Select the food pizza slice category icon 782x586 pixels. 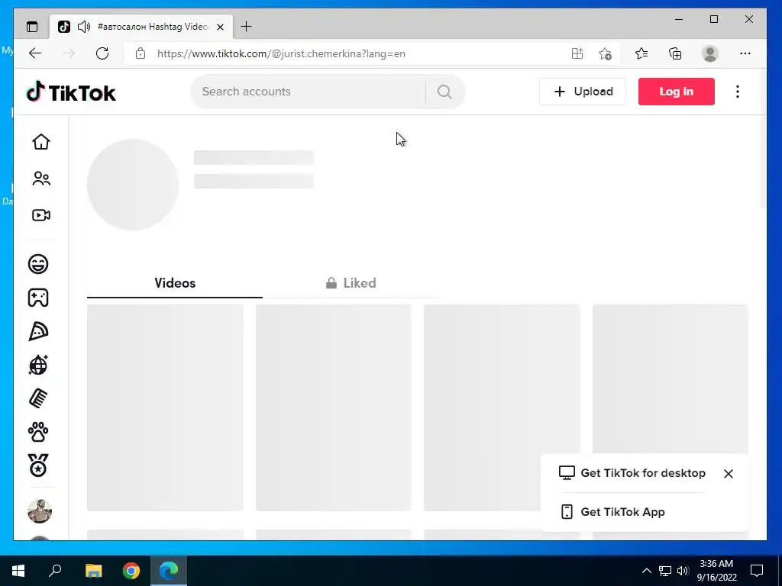(x=38, y=331)
